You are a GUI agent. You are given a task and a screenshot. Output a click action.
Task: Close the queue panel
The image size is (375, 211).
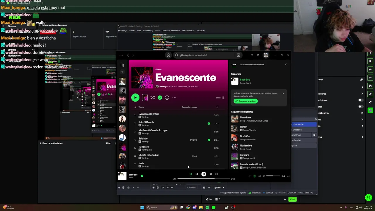tap(286, 64)
